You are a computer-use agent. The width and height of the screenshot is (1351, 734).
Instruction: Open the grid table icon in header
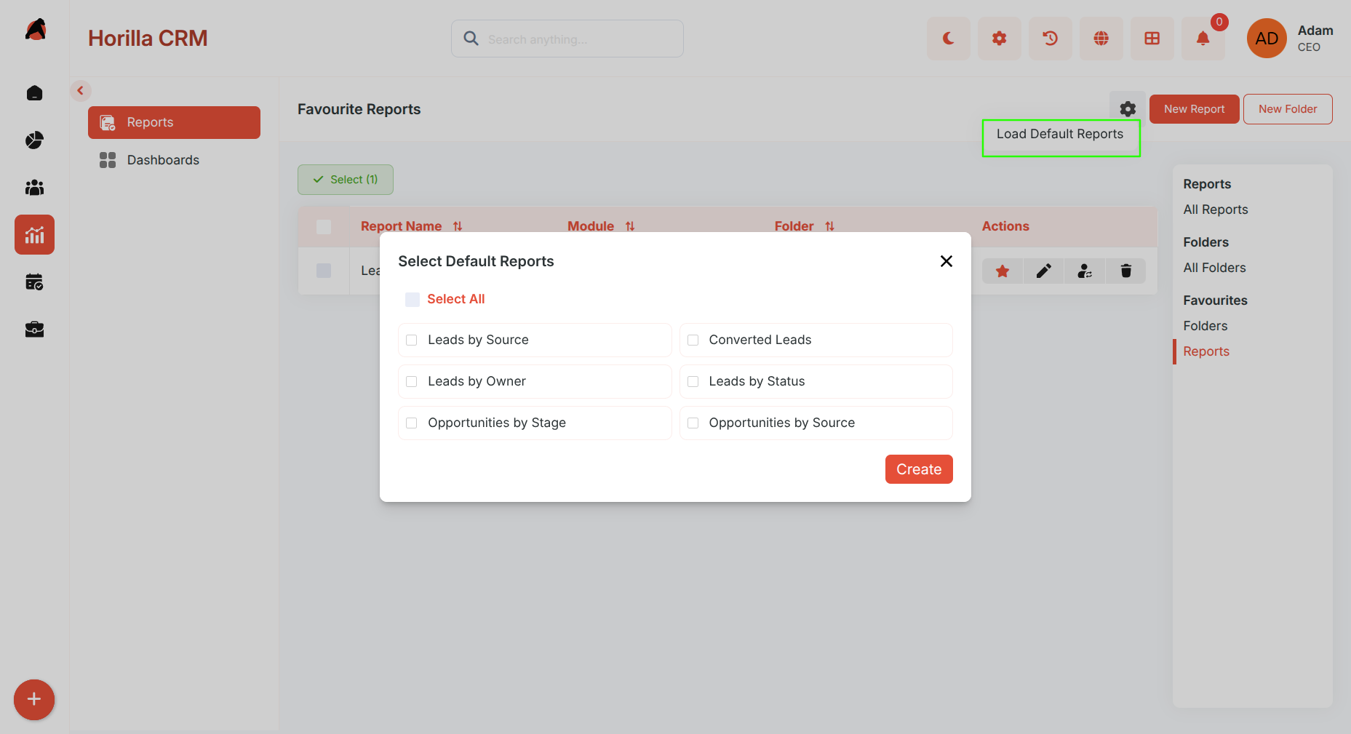(1152, 39)
